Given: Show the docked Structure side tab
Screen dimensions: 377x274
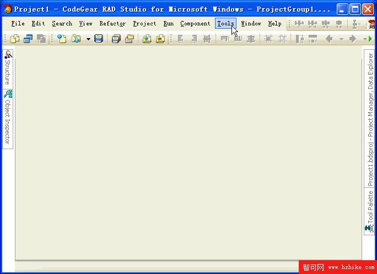Looking at the screenshot, I should point(8,68).
